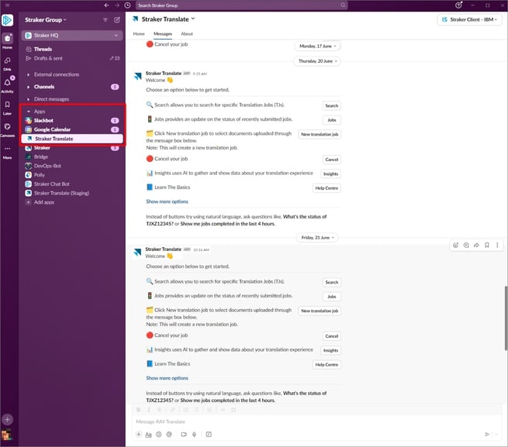508x447 pixels.
Task: Click Show more options in Thursday message
Action: (x=167, y=201)
